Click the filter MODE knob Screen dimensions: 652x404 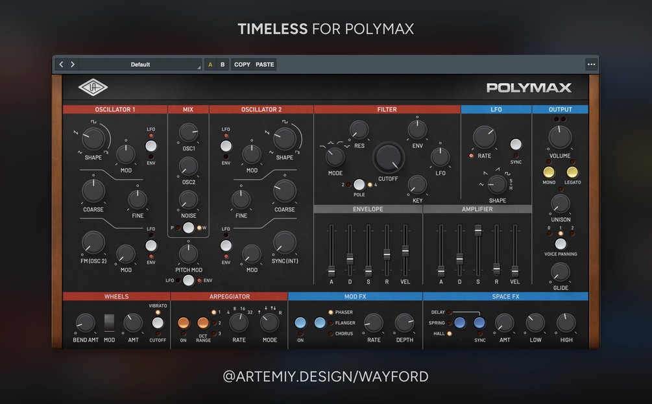click(x=335, y=158)
